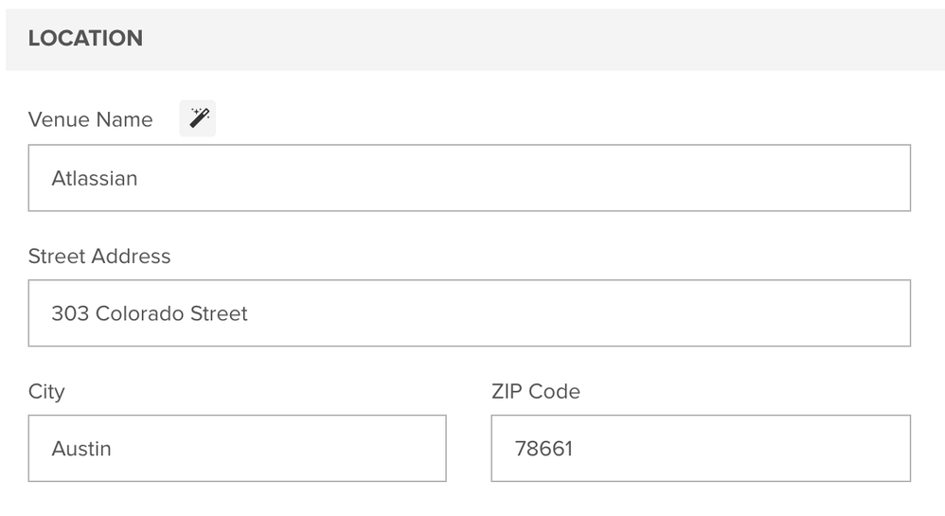Select the City input field
Image resolution: width=945 pixels, height=516 pixels.
tap(238, 448)
